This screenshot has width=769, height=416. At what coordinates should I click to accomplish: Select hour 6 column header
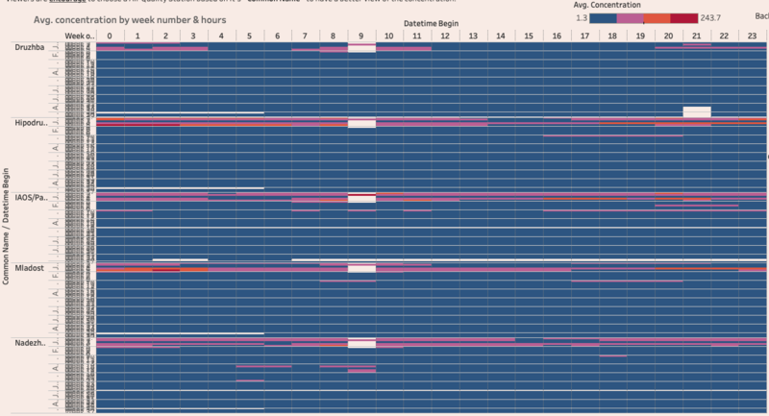278,36
